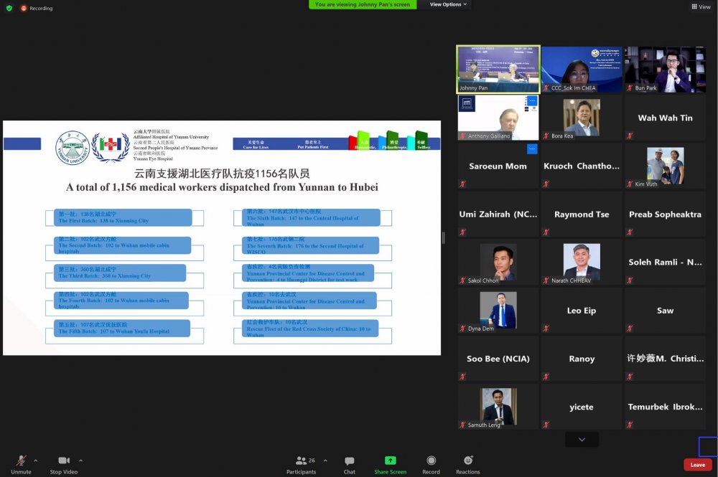
Task: Open more options on Saroeun Mom tile
Action: click(x=532, y=148)
